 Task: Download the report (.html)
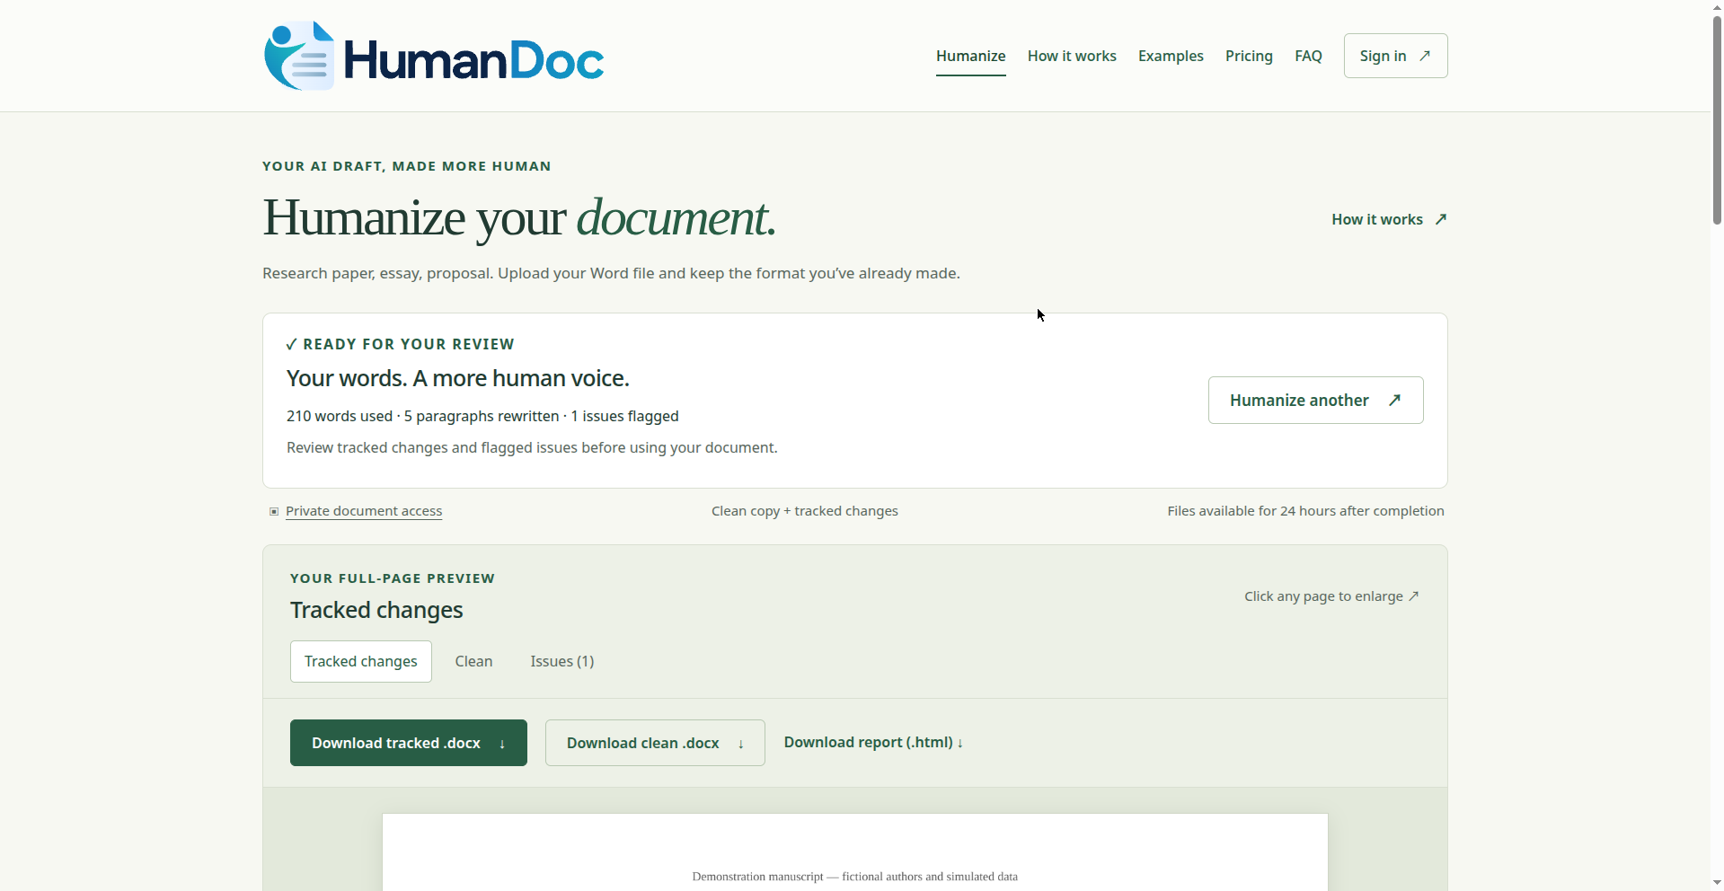click(x=873, y=742)
